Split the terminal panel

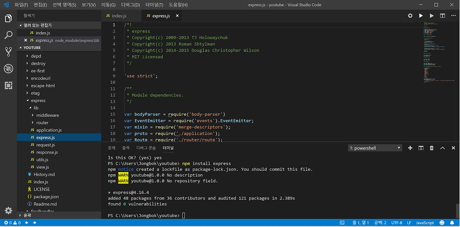pos(421,148)
